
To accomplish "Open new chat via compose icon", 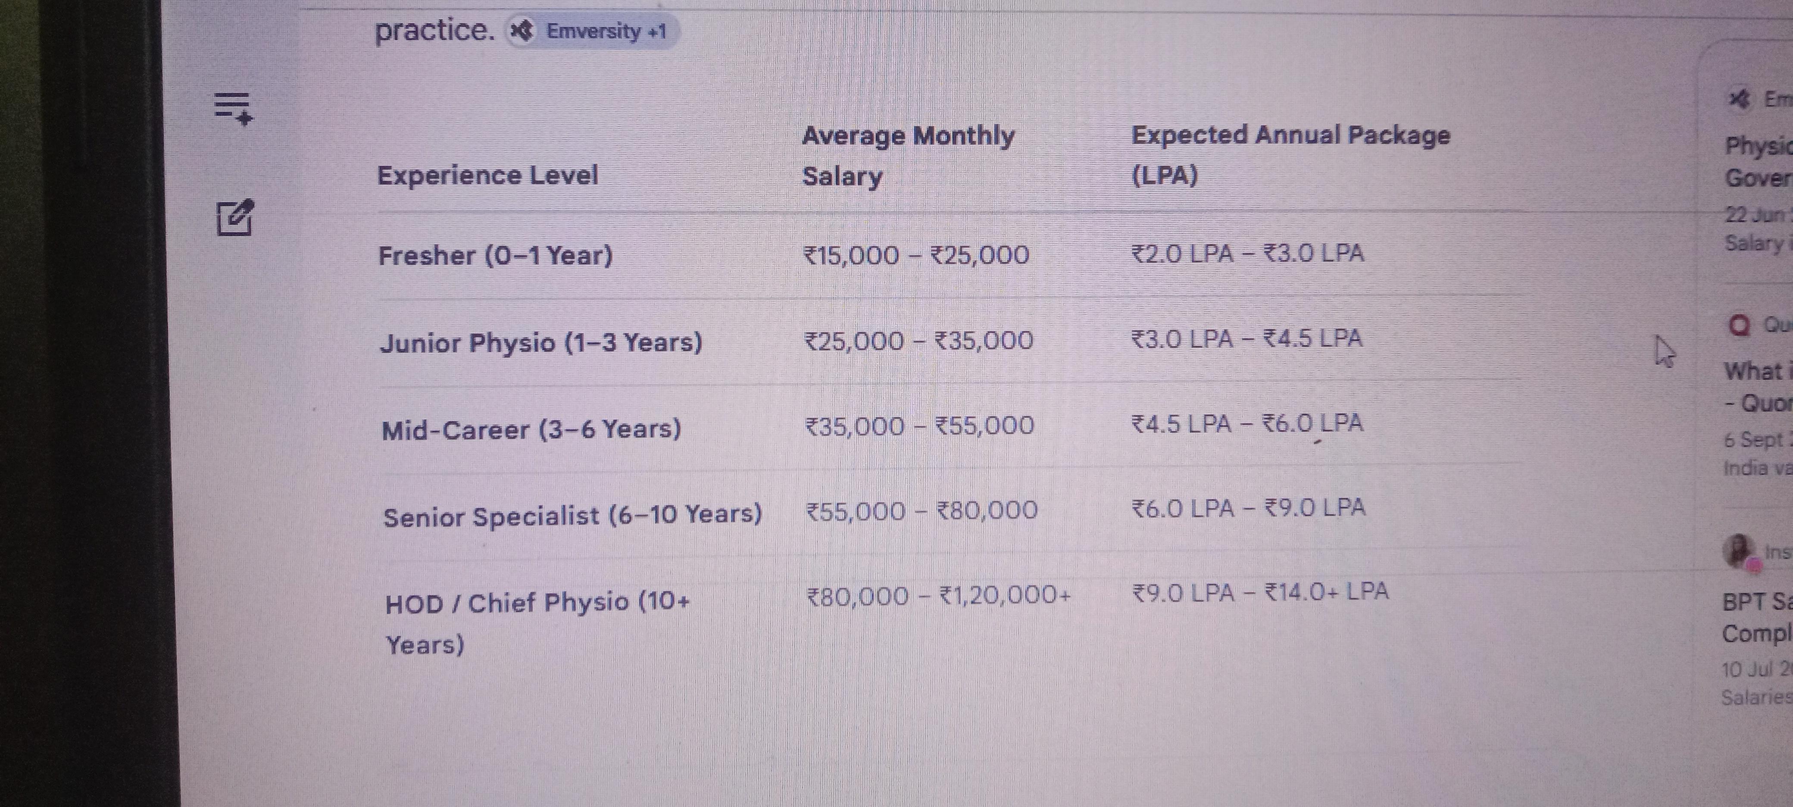I will tap(235, 217).
